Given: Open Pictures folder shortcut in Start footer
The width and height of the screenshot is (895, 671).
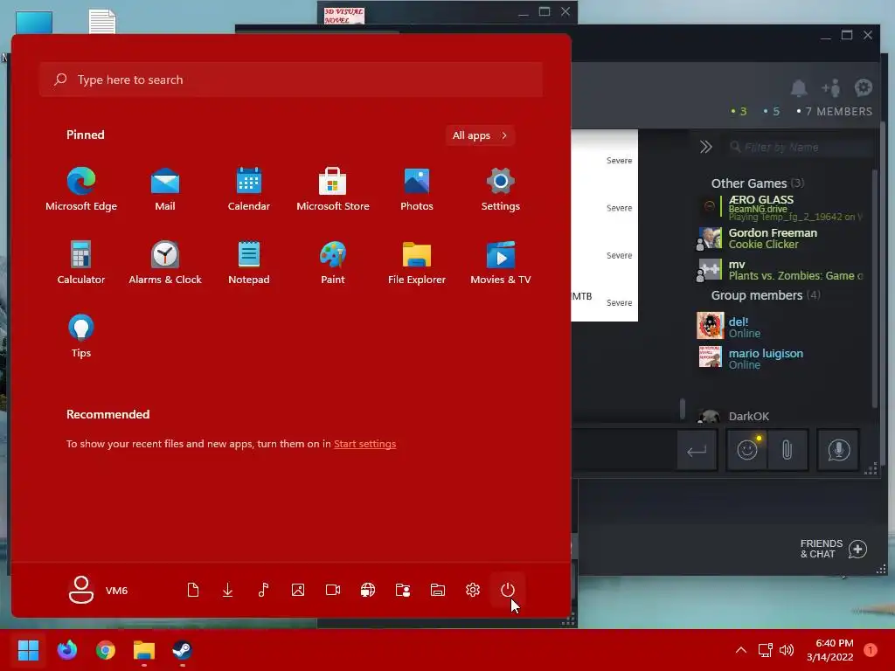Looking at the screenshot, I should pyautogui.click(x=298, y=590).
